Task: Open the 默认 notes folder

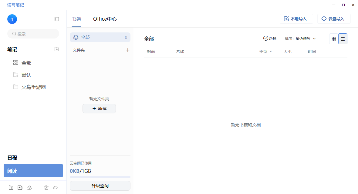Action: point(22,75)
